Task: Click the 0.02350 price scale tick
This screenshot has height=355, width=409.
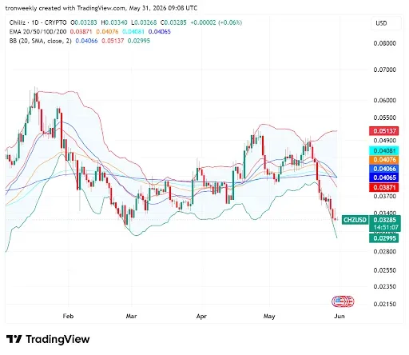Action: pos(385,286)
